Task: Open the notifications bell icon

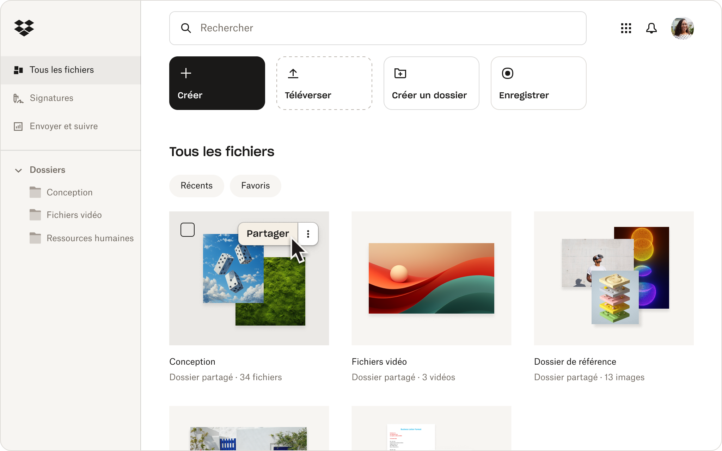Action: (651, 28)
